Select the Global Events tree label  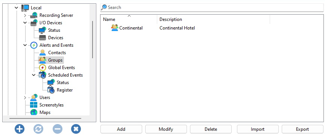coord(62,68)
